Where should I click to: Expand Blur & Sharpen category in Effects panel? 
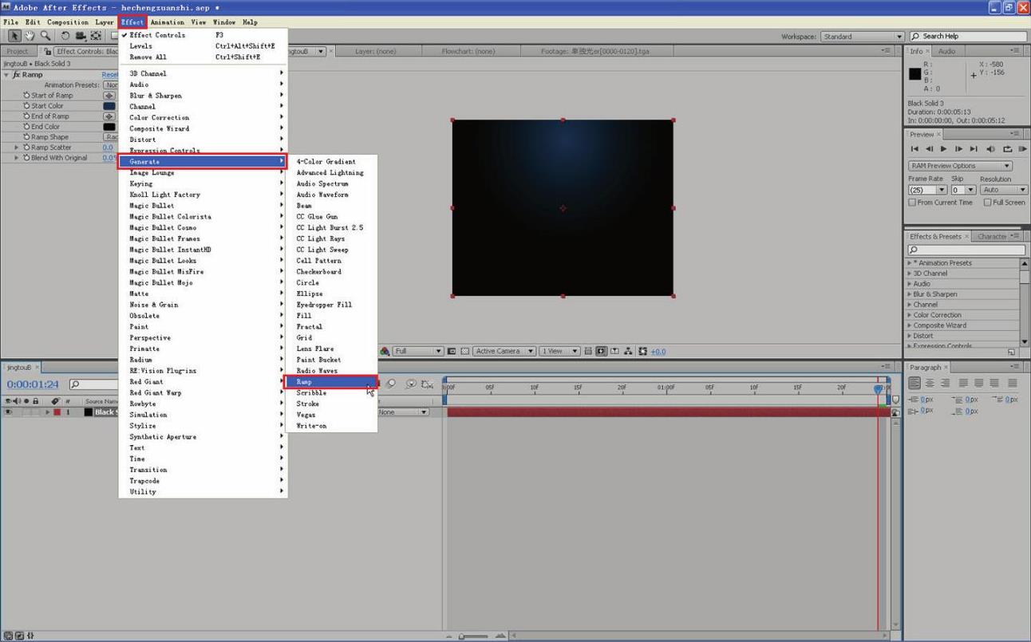coord(910,294)
